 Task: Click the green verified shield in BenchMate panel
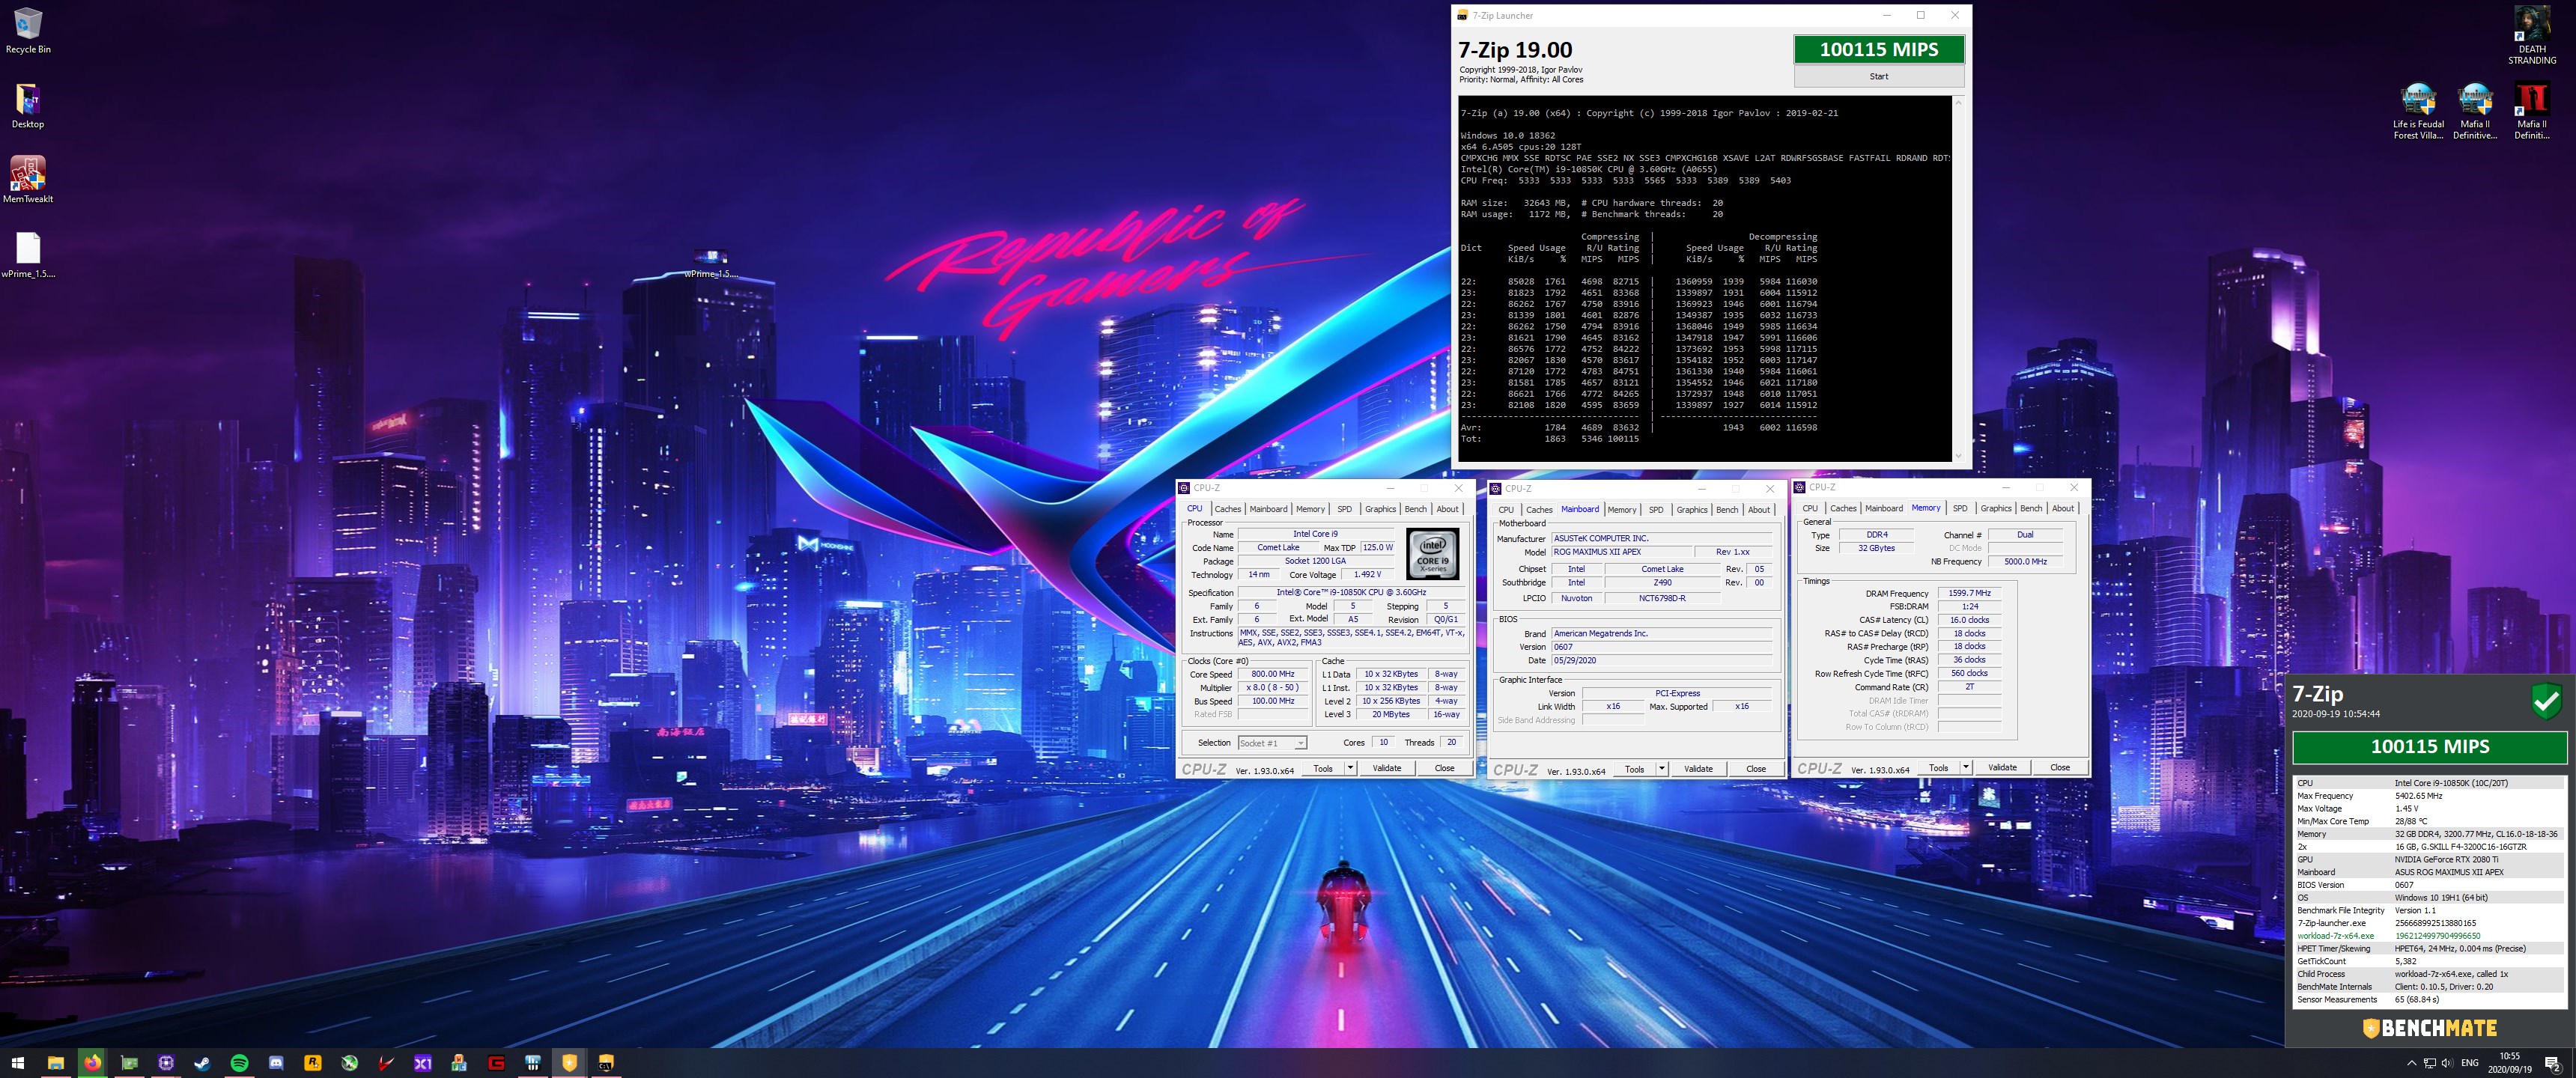2546,701
